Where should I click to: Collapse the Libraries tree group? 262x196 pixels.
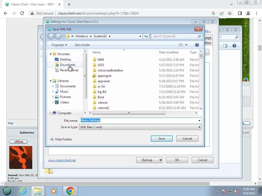50,81
